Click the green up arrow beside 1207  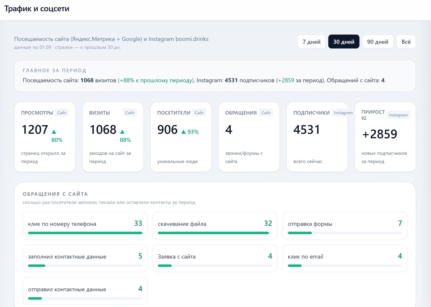(54, 131)
